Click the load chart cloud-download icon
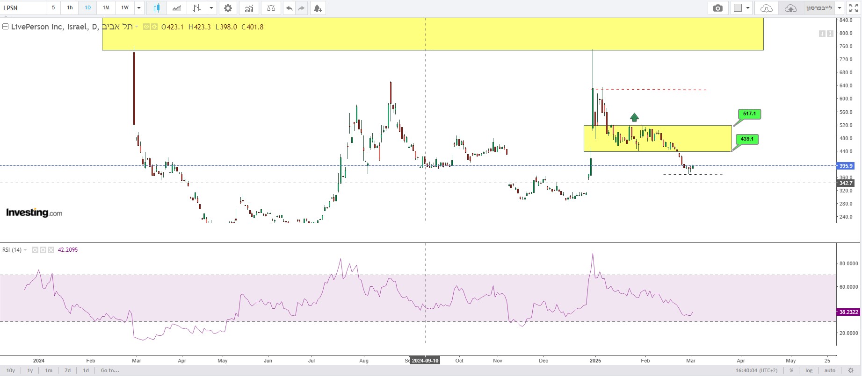 766,8
